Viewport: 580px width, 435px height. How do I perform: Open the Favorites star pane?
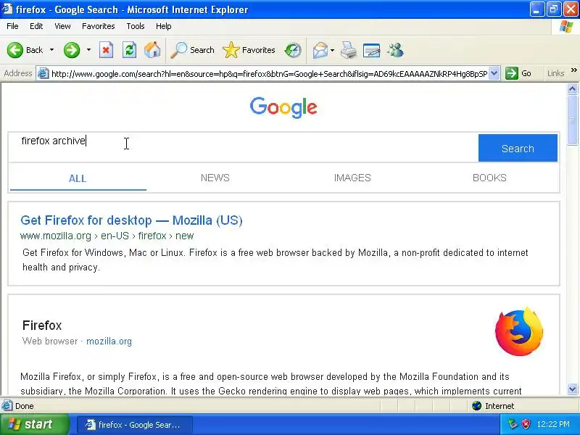(249, 50)
